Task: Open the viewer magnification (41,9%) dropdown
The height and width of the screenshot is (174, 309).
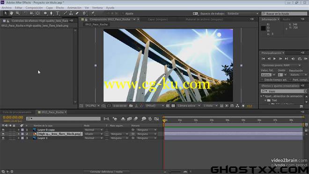Action: 92,106
